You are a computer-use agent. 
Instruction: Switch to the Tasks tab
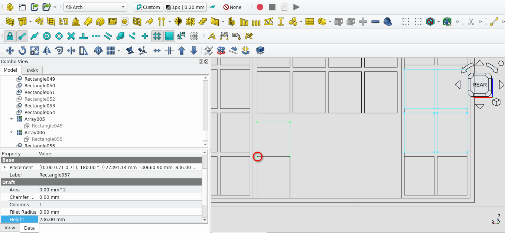click(32, 70)
